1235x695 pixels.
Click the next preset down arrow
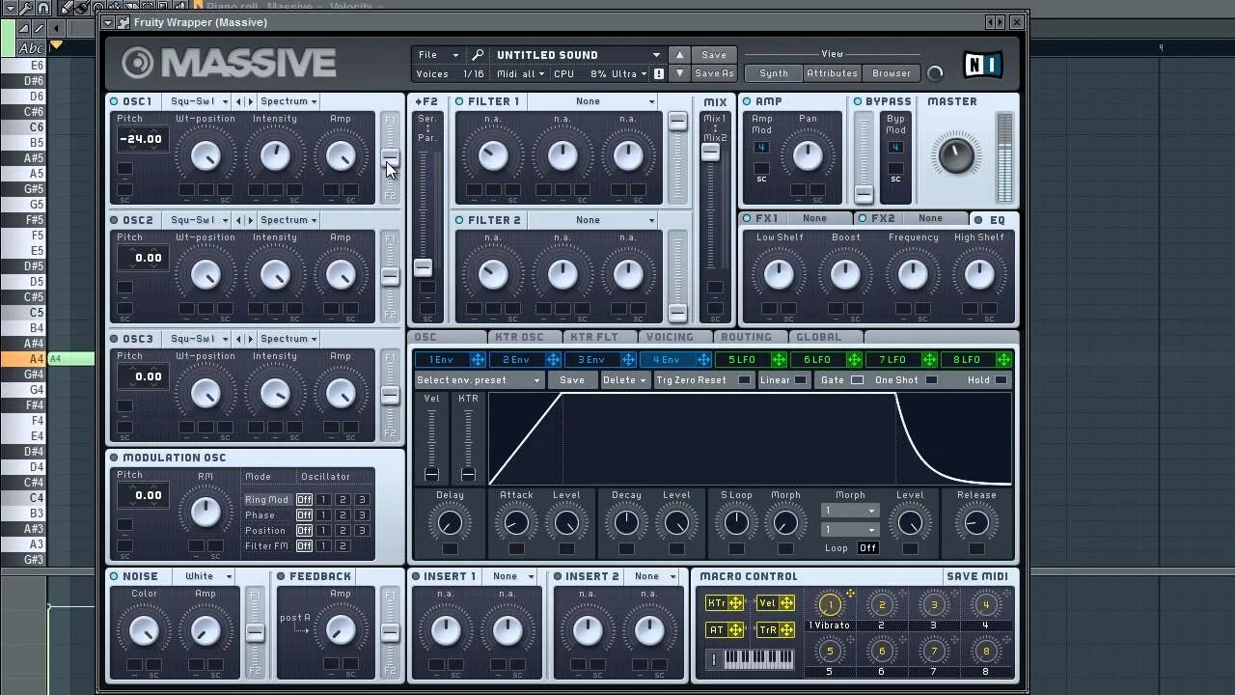pyautogui.click(x=679, y=73)
